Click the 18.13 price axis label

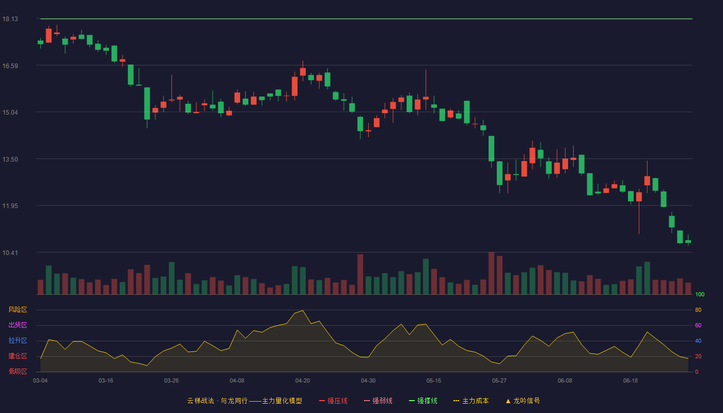(10, 19)
